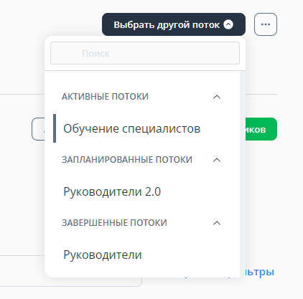303x299 pixels.
Task: Click the outlined button hidden left of the dropdown
Action: click(38, 129)
